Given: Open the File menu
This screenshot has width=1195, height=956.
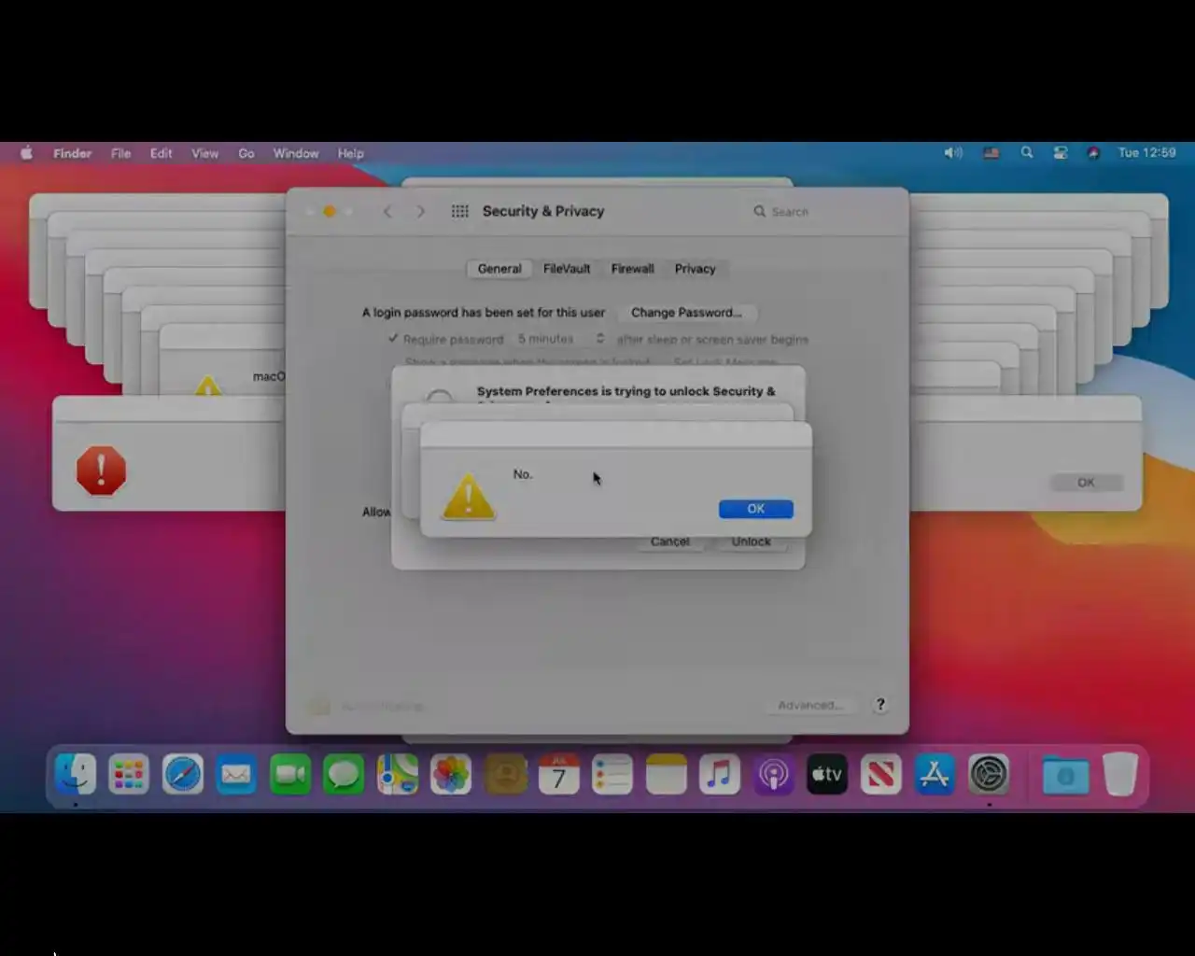Looking at the screenshot, I should (121, 153).
